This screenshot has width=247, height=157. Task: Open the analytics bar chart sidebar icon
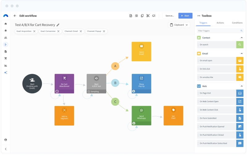pos(6,66)
